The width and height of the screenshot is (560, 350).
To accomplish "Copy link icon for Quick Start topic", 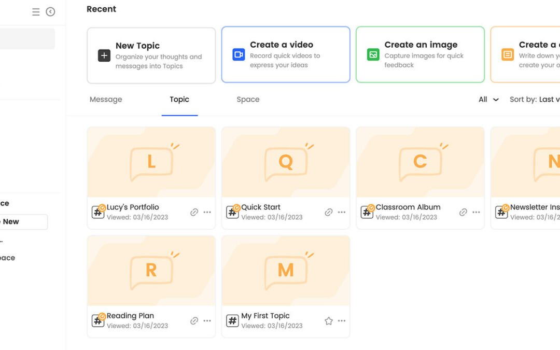I will pyautogui.click(x=328, y=212).
